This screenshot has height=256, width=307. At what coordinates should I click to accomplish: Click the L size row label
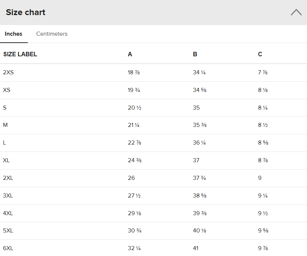click(x=4, y=143)
